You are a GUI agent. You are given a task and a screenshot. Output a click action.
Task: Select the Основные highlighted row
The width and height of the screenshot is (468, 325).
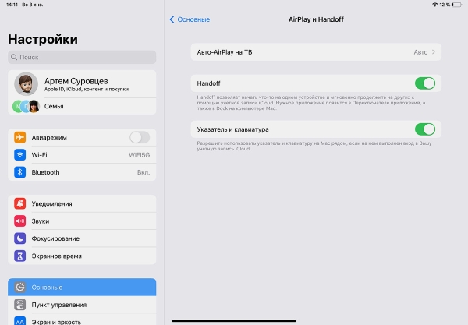(x=82, y=287)
